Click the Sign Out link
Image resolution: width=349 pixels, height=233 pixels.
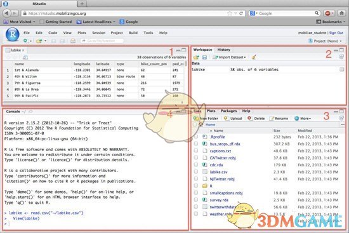pyautogui.click(x=336, y=33)
